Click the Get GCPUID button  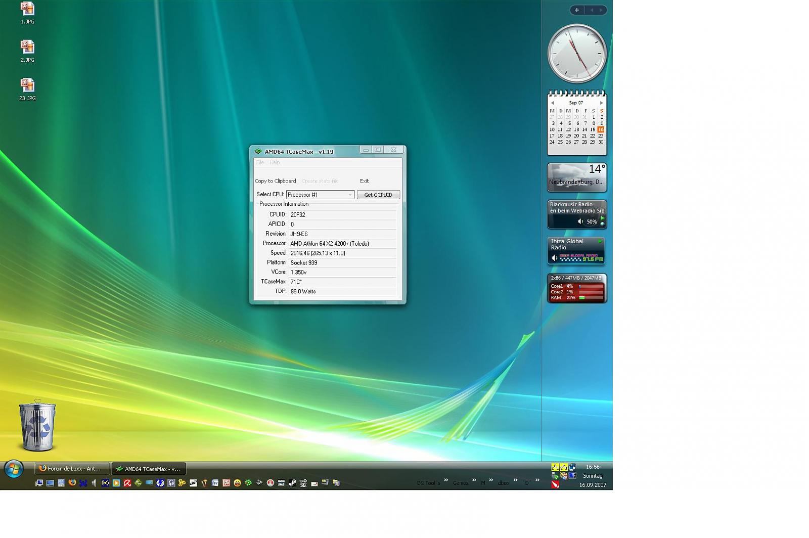point(378,195)
